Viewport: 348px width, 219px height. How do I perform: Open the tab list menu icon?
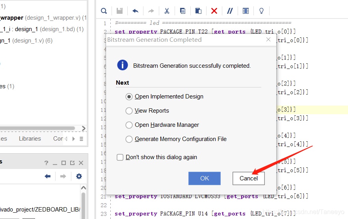(82, 139)
